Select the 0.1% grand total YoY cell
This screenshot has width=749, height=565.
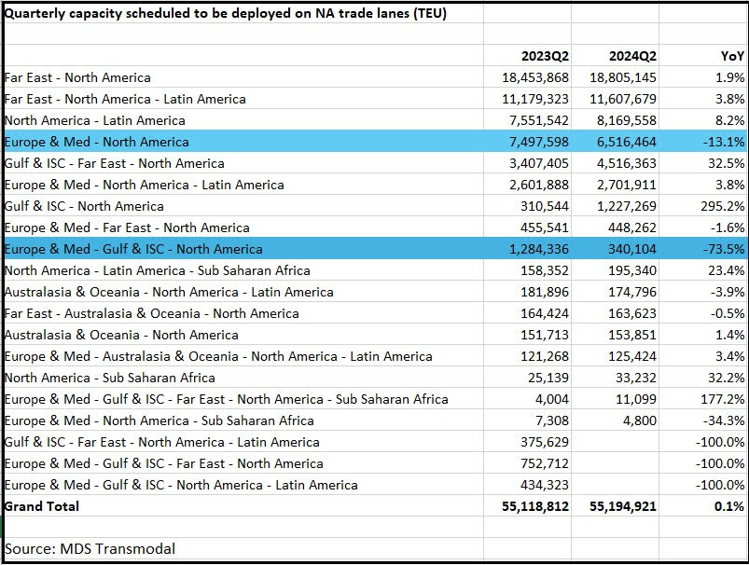[729, 506]
